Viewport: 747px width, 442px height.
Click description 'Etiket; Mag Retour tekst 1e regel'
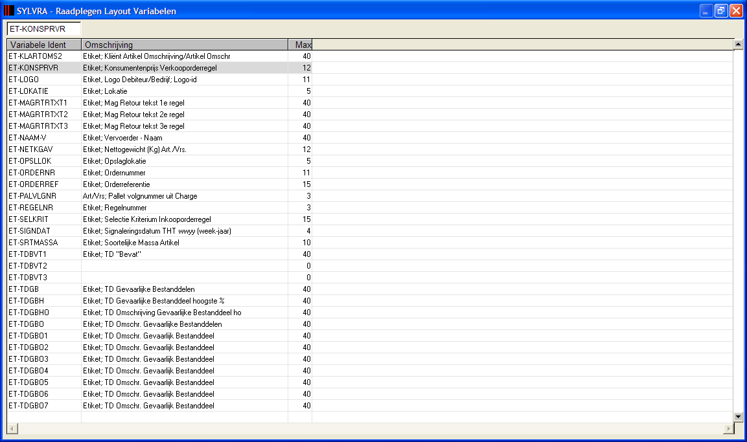[133, 103]
